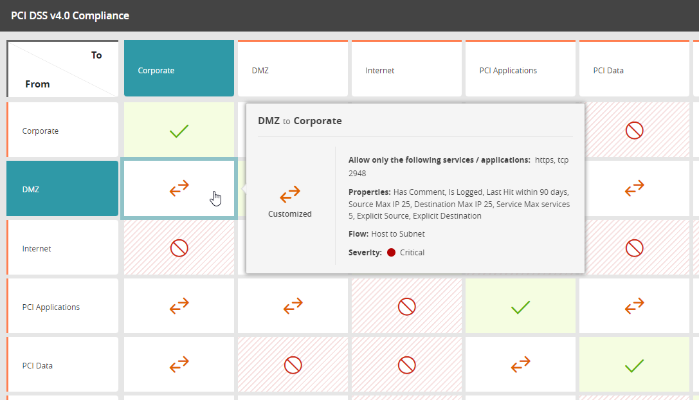Click PCI Applications to PCI Applications checkmark
Viewport: 699px width, 400px height.
[x=520, y=307]
